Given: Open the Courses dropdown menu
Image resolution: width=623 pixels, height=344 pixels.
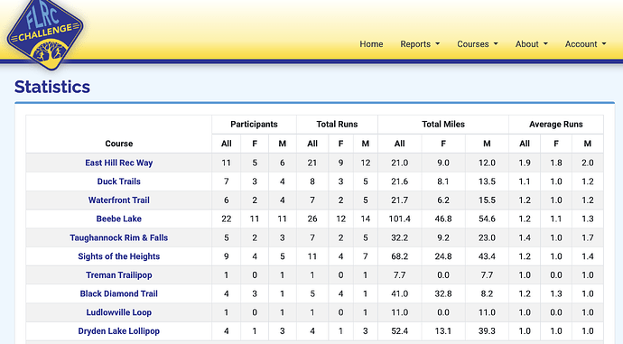Looking at the screenshot, I should 478,44.
